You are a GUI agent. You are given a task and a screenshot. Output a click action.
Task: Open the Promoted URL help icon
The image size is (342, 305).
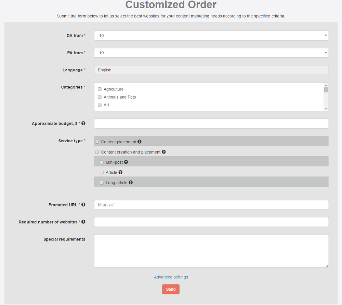coord(83,205)
